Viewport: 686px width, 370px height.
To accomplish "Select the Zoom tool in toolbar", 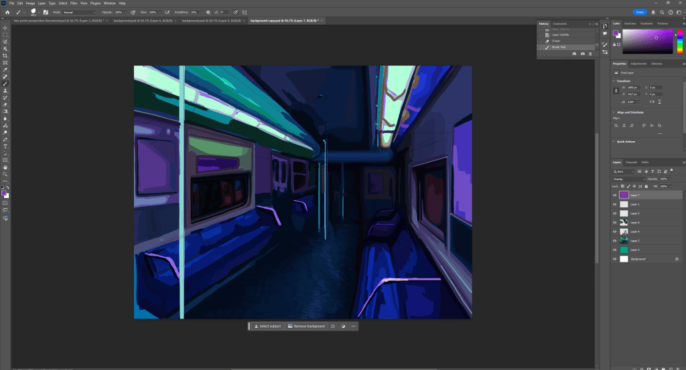I will tap(5, 174).
